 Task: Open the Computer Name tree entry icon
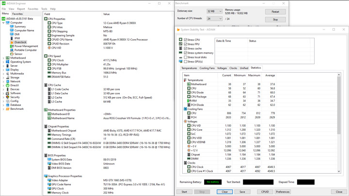pyautogui.click(x=12, y=30)
